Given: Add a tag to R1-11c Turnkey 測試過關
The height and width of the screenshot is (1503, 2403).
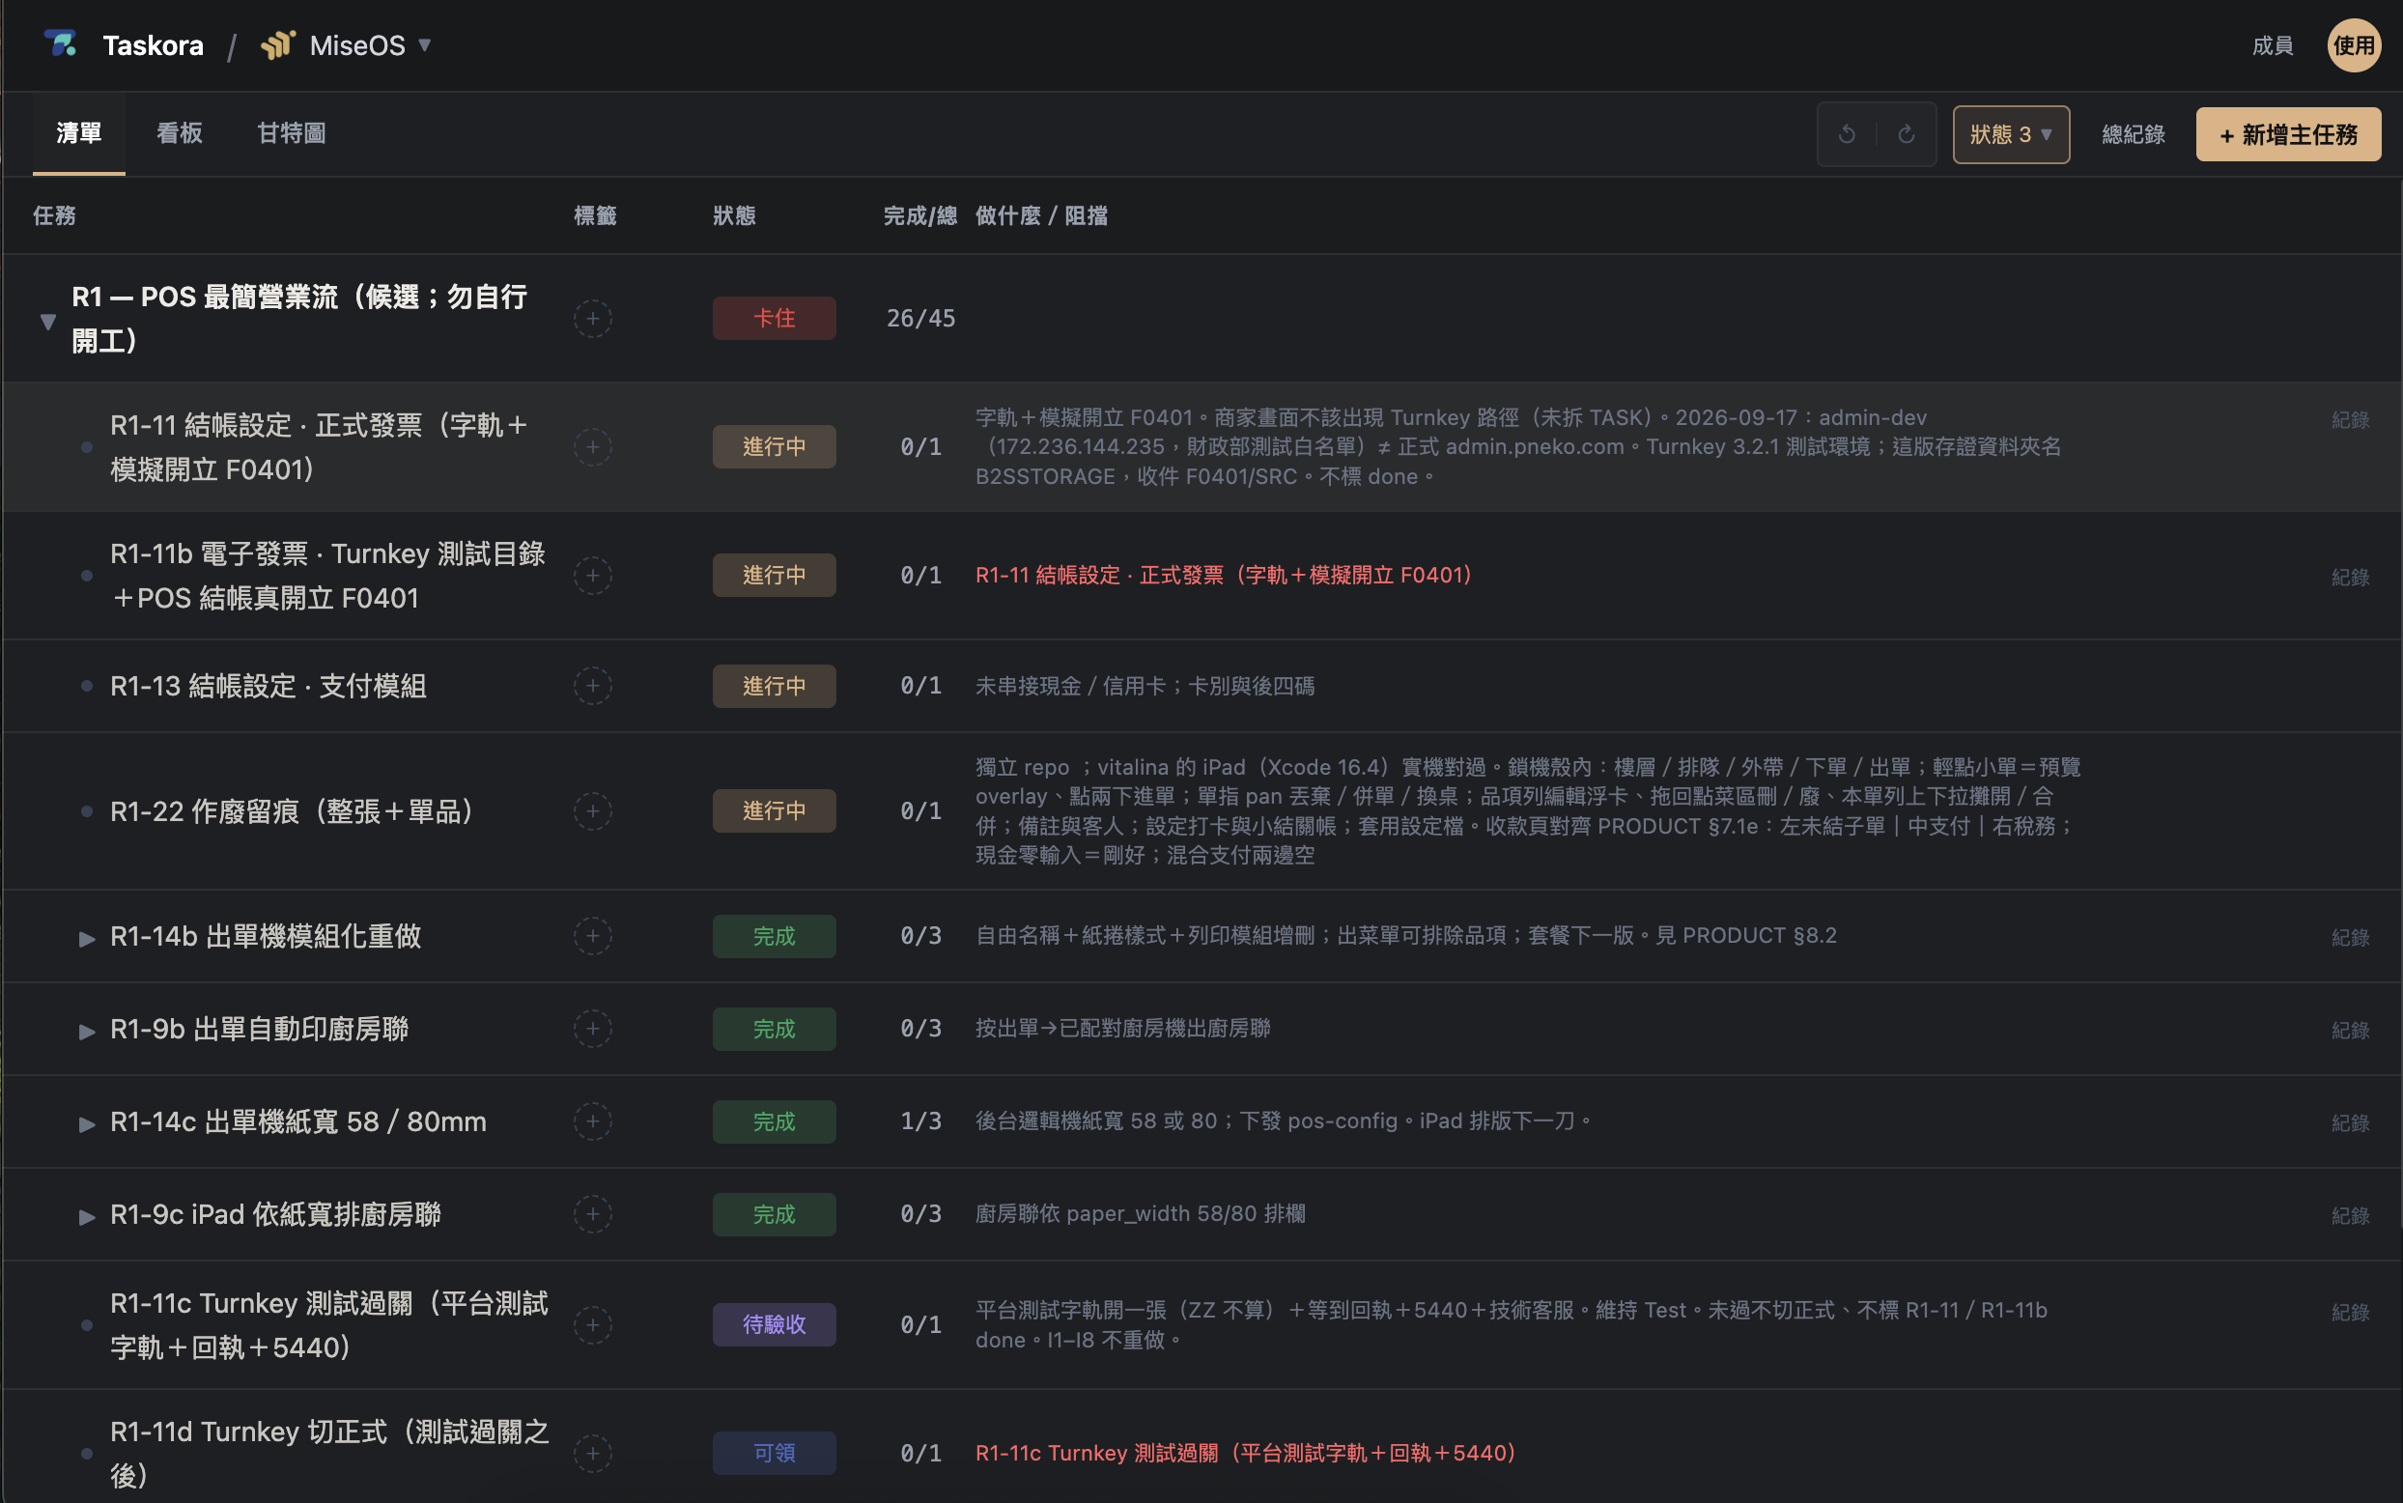Looking at the screenshot, I should click(592, 1324).
